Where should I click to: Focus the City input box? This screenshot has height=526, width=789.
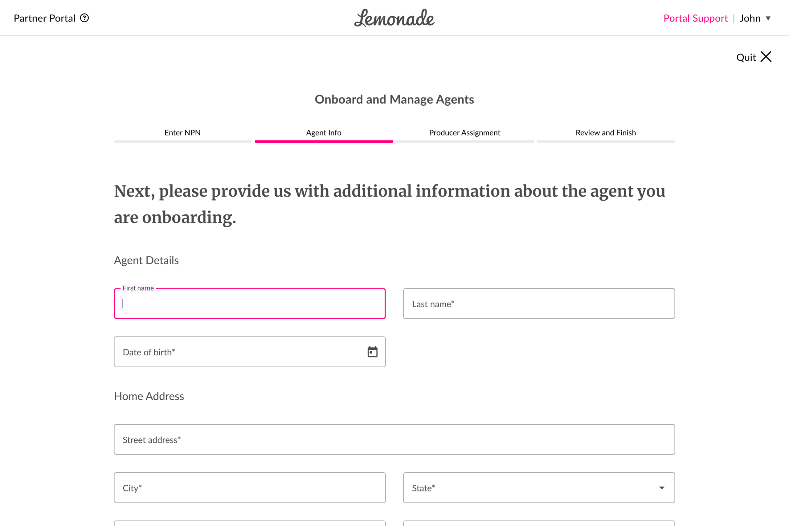coord(250,487)
